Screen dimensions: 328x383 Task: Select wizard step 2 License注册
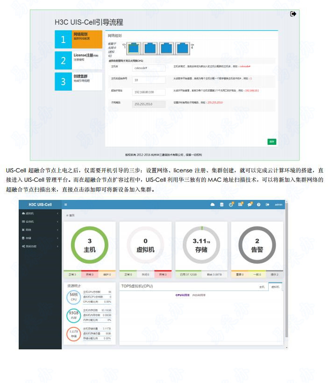click(x=78, y=60)
